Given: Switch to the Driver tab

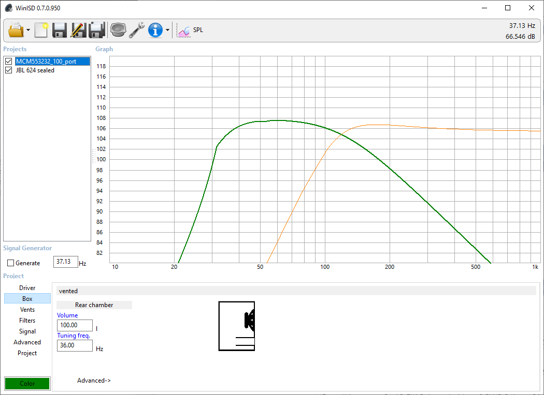Looking at the screenshot, I should coord(27,287).
